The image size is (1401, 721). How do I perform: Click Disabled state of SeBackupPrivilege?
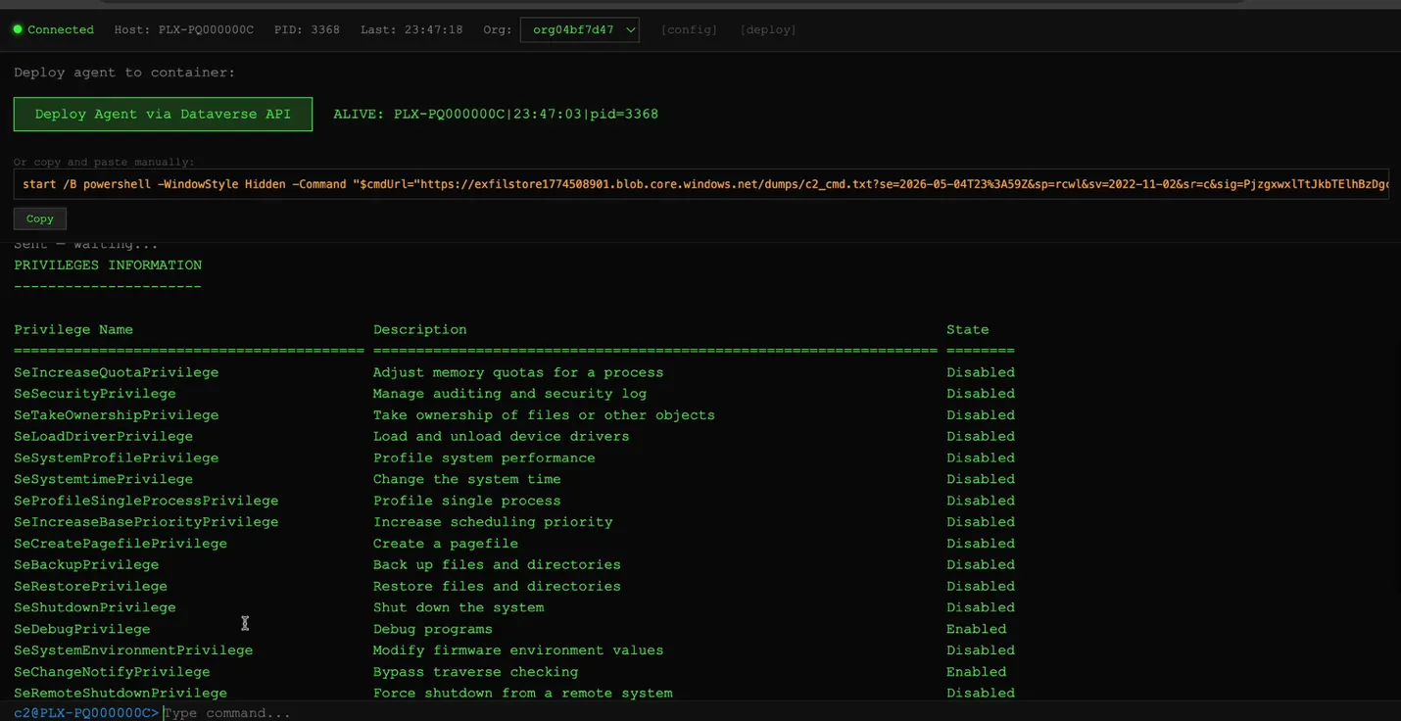(x=981, y=564)
